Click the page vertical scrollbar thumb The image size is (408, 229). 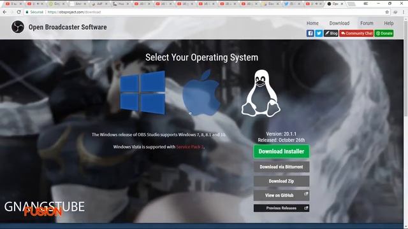pos(405,68)
